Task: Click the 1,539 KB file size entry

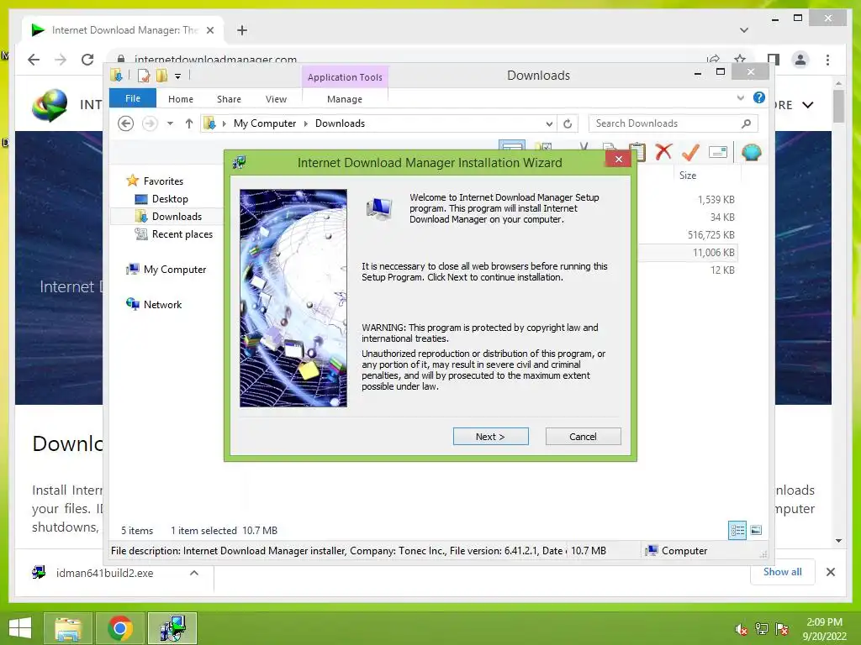Action: [716, 200]
